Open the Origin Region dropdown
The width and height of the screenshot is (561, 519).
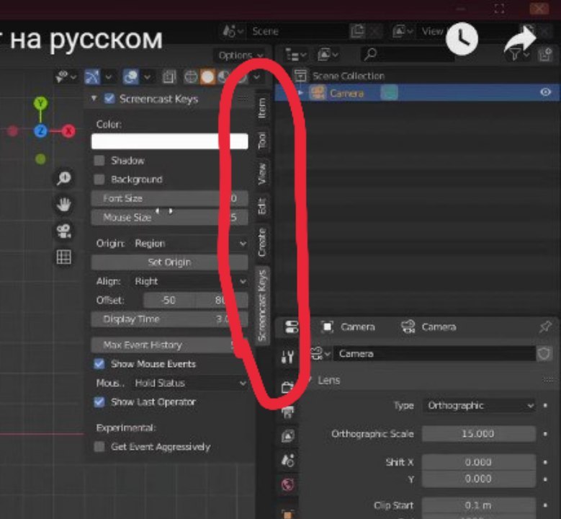(189, 244)
